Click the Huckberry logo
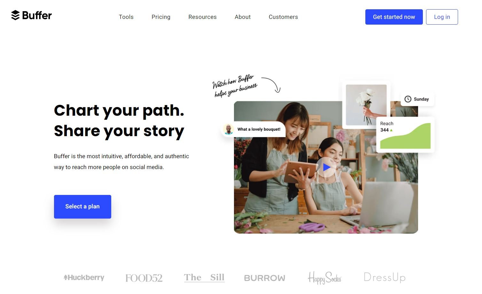The height and width of the screenshot is (294, 482). coord(84,277)
